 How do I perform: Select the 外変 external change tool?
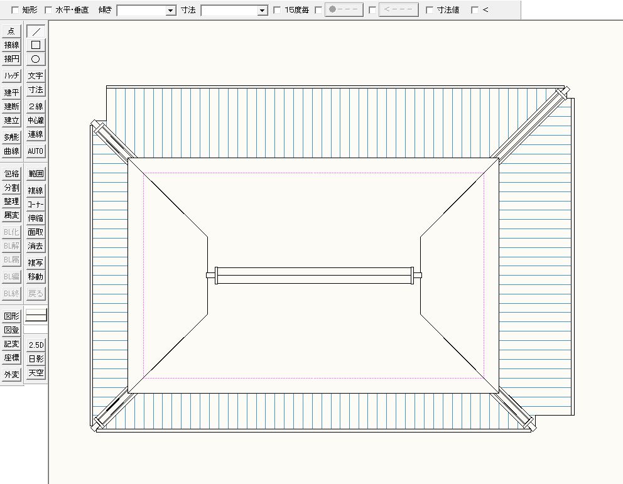[x=11, y=374]
